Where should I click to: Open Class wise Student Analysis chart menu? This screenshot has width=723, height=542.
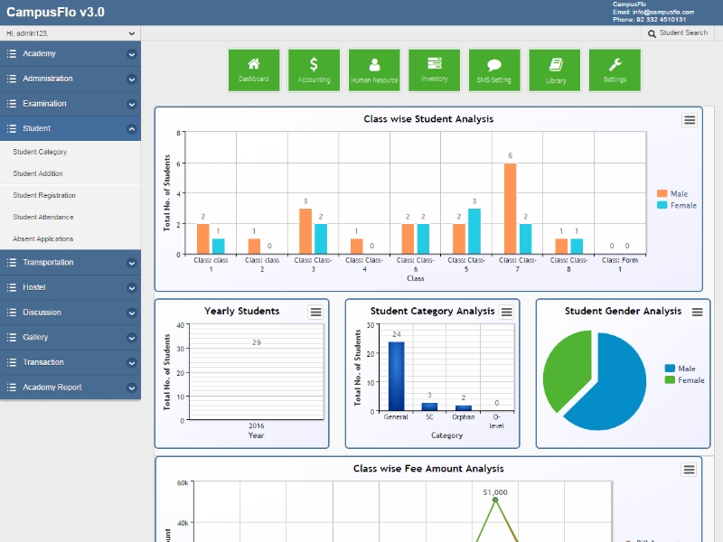tap(689, 120)
